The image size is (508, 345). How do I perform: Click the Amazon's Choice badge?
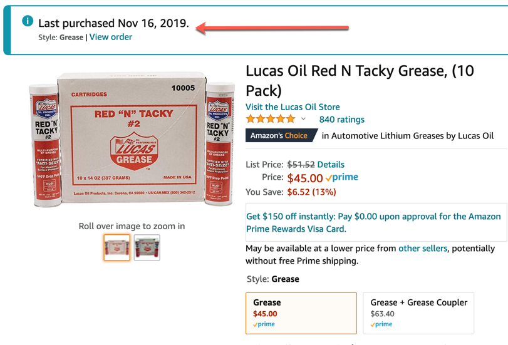279,135
